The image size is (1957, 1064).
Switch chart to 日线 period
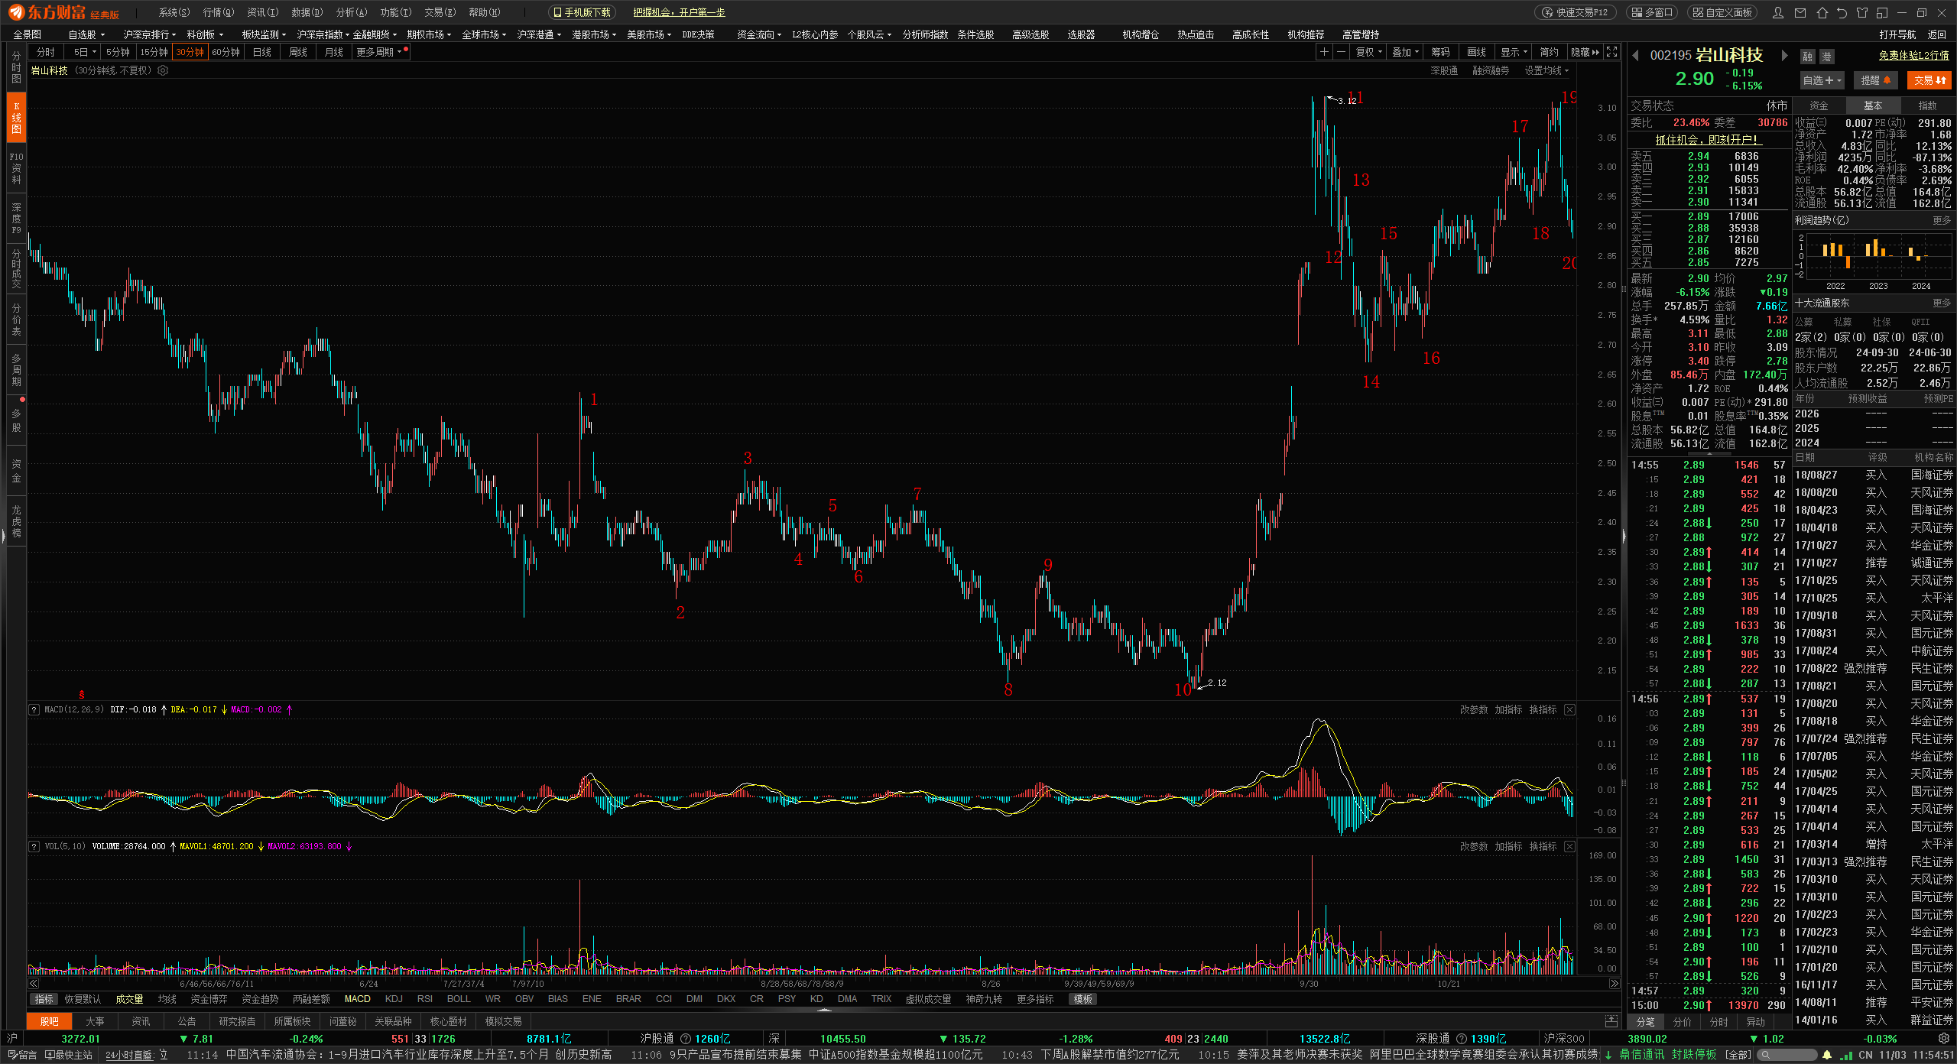[x=262, y=52]
